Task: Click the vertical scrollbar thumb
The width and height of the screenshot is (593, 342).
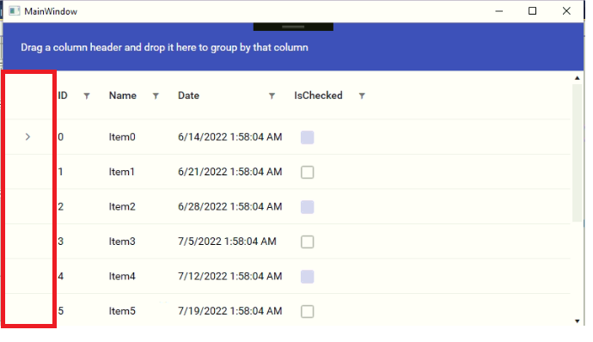Action: [x=578, y=153]
